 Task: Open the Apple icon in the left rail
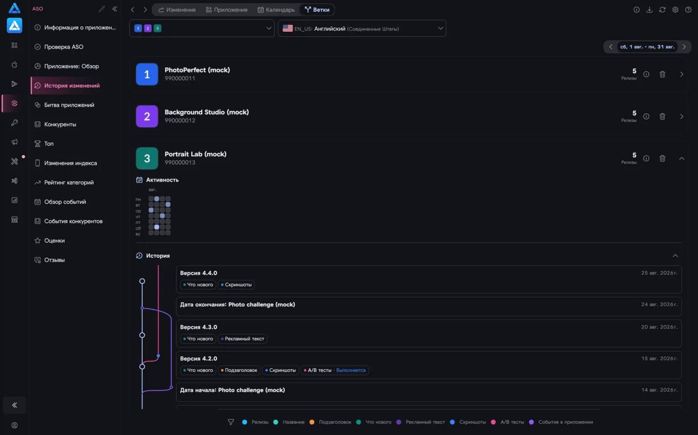pyautogui.click(x=15, y=64)
